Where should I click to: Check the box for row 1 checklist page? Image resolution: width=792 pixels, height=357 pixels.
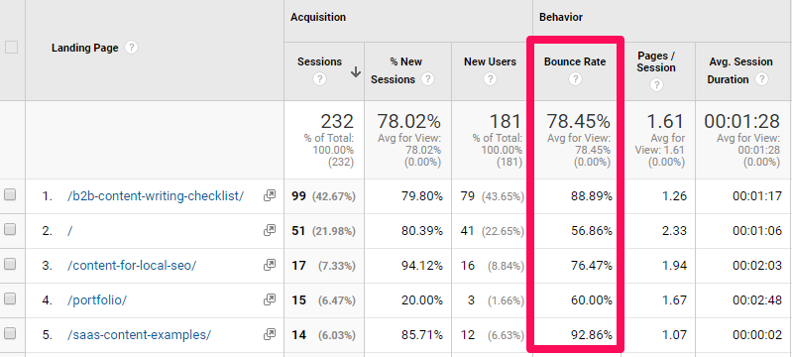tap(10, 194)
